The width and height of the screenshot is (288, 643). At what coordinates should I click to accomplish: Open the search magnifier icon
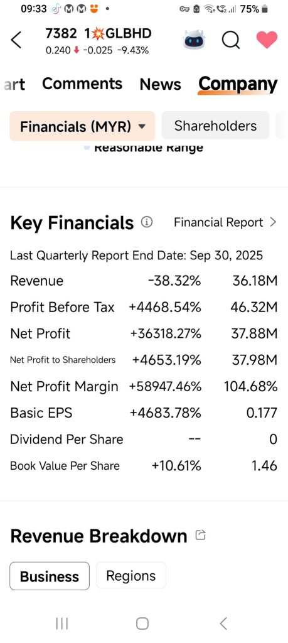pos(231,40)
